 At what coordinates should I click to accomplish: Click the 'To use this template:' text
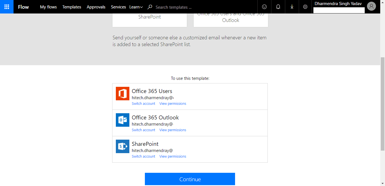click(190, 78)
